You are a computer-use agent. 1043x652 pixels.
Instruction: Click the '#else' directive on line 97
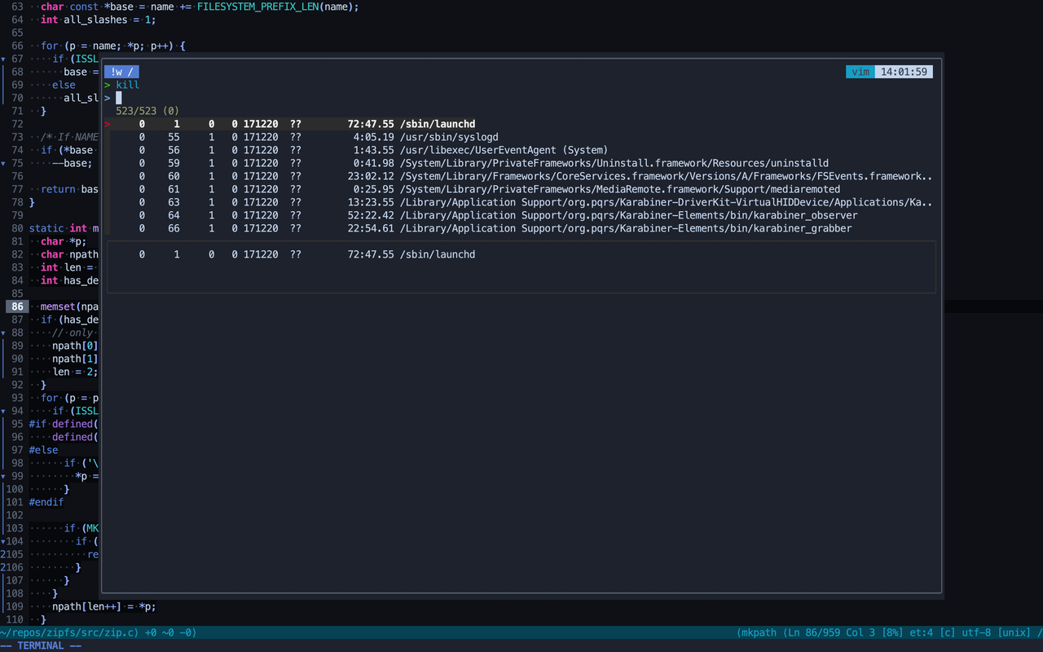click(x=43, y=450)
